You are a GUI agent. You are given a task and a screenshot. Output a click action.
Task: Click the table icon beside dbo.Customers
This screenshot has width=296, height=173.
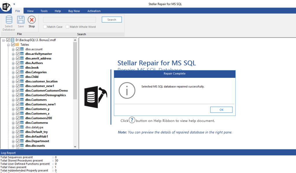[22, 99]
